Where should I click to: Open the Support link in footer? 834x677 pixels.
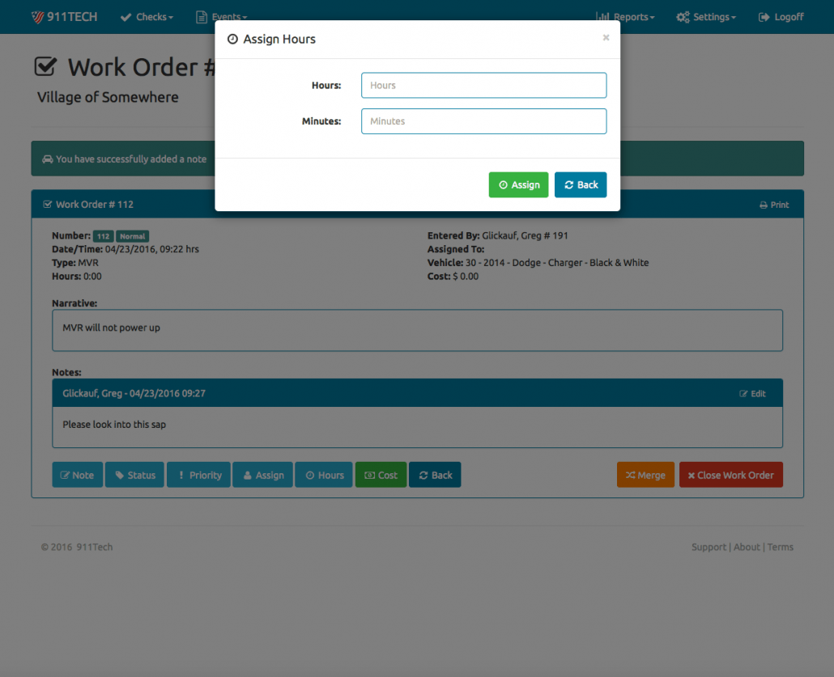point(708,548)
